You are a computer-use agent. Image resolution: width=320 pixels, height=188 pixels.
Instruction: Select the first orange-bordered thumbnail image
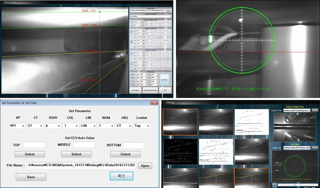click(180, 122)
